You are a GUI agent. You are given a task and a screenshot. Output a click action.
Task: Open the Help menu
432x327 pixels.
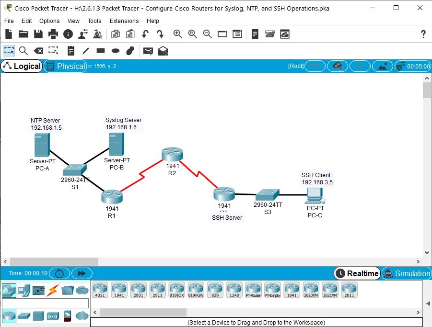(x=153, y=21)
